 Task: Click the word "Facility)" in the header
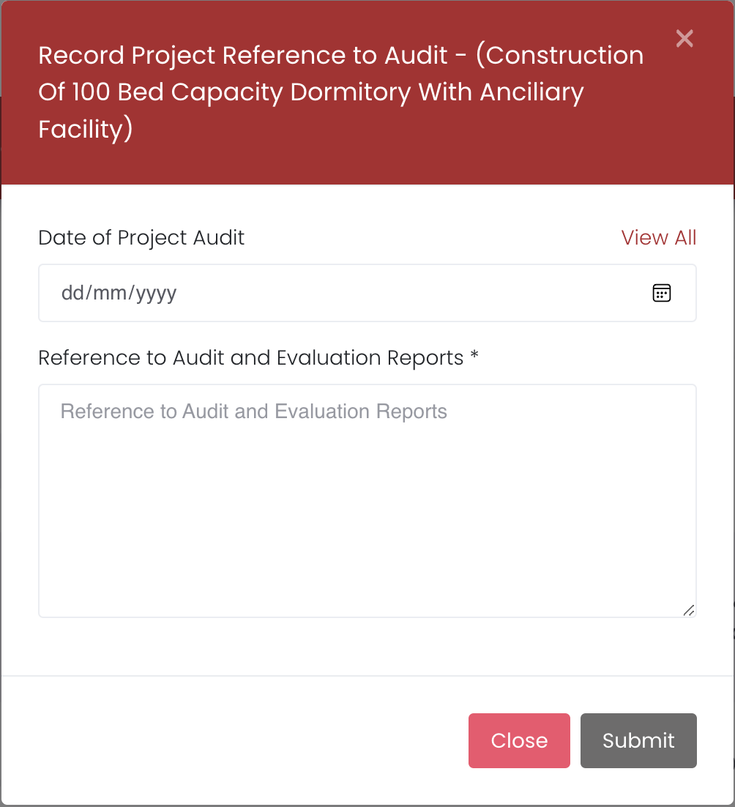tap(85, 129)
